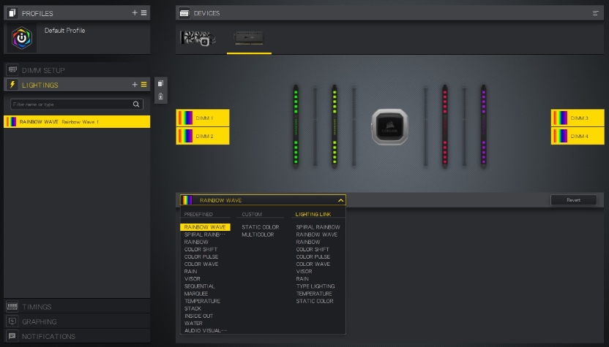
Task: Choose Lighting Link Color Pulse
Action: tap(313, 256)
